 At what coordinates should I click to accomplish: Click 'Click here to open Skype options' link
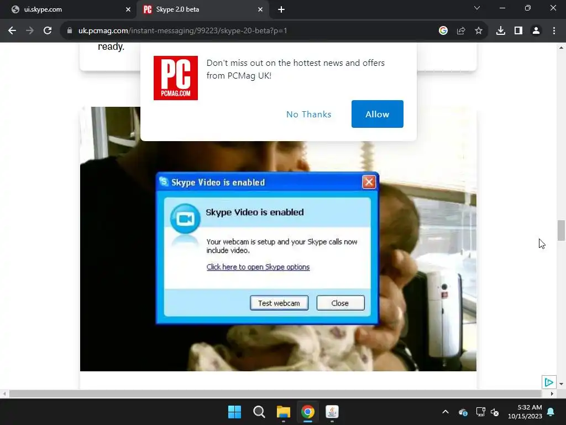click(x=258, y=267)
